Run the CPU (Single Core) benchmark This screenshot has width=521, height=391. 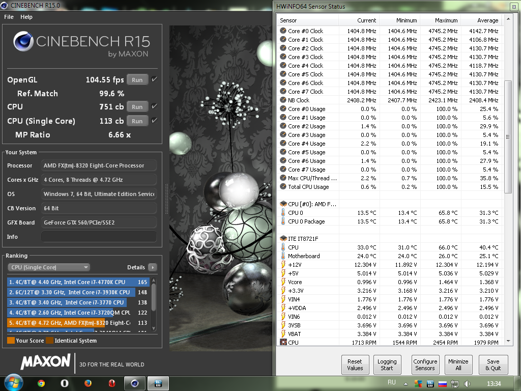(x=137, y=121)
